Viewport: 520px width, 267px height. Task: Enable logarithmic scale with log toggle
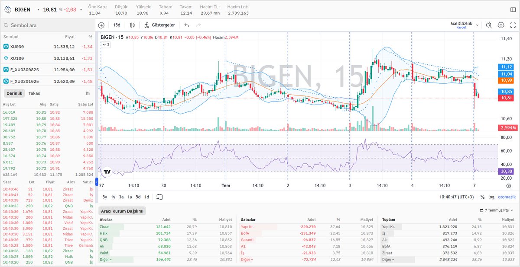[491, 196]
